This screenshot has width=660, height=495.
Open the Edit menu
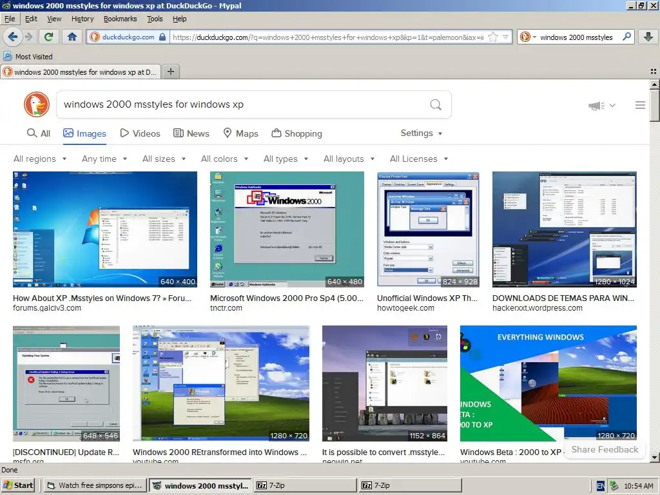pyautogui.click(x=31, y=19)
